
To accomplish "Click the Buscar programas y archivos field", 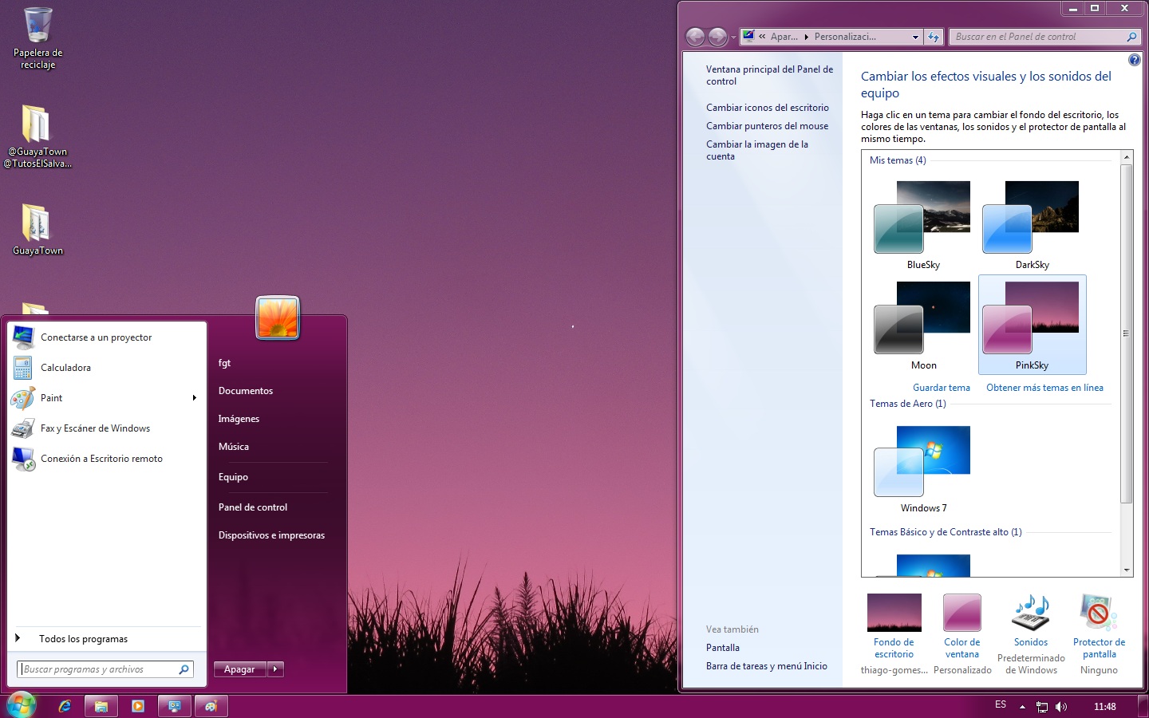I will pos(105,669).
